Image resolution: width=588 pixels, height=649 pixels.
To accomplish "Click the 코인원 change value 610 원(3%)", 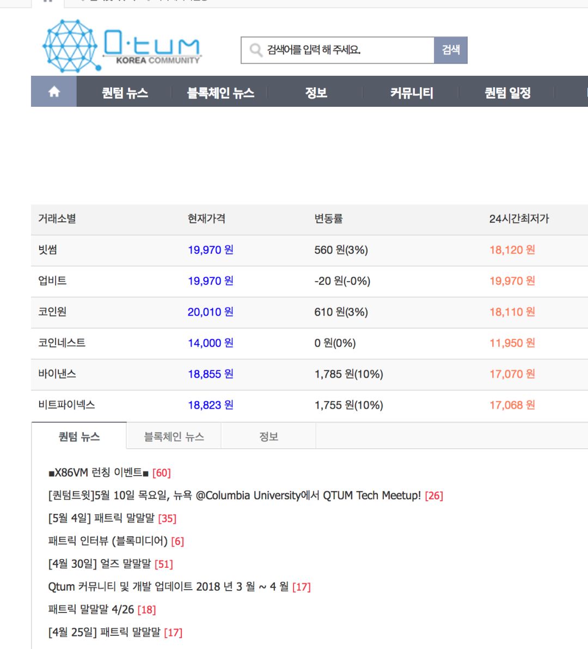I will pyautogui.click(x=341, y=312).
